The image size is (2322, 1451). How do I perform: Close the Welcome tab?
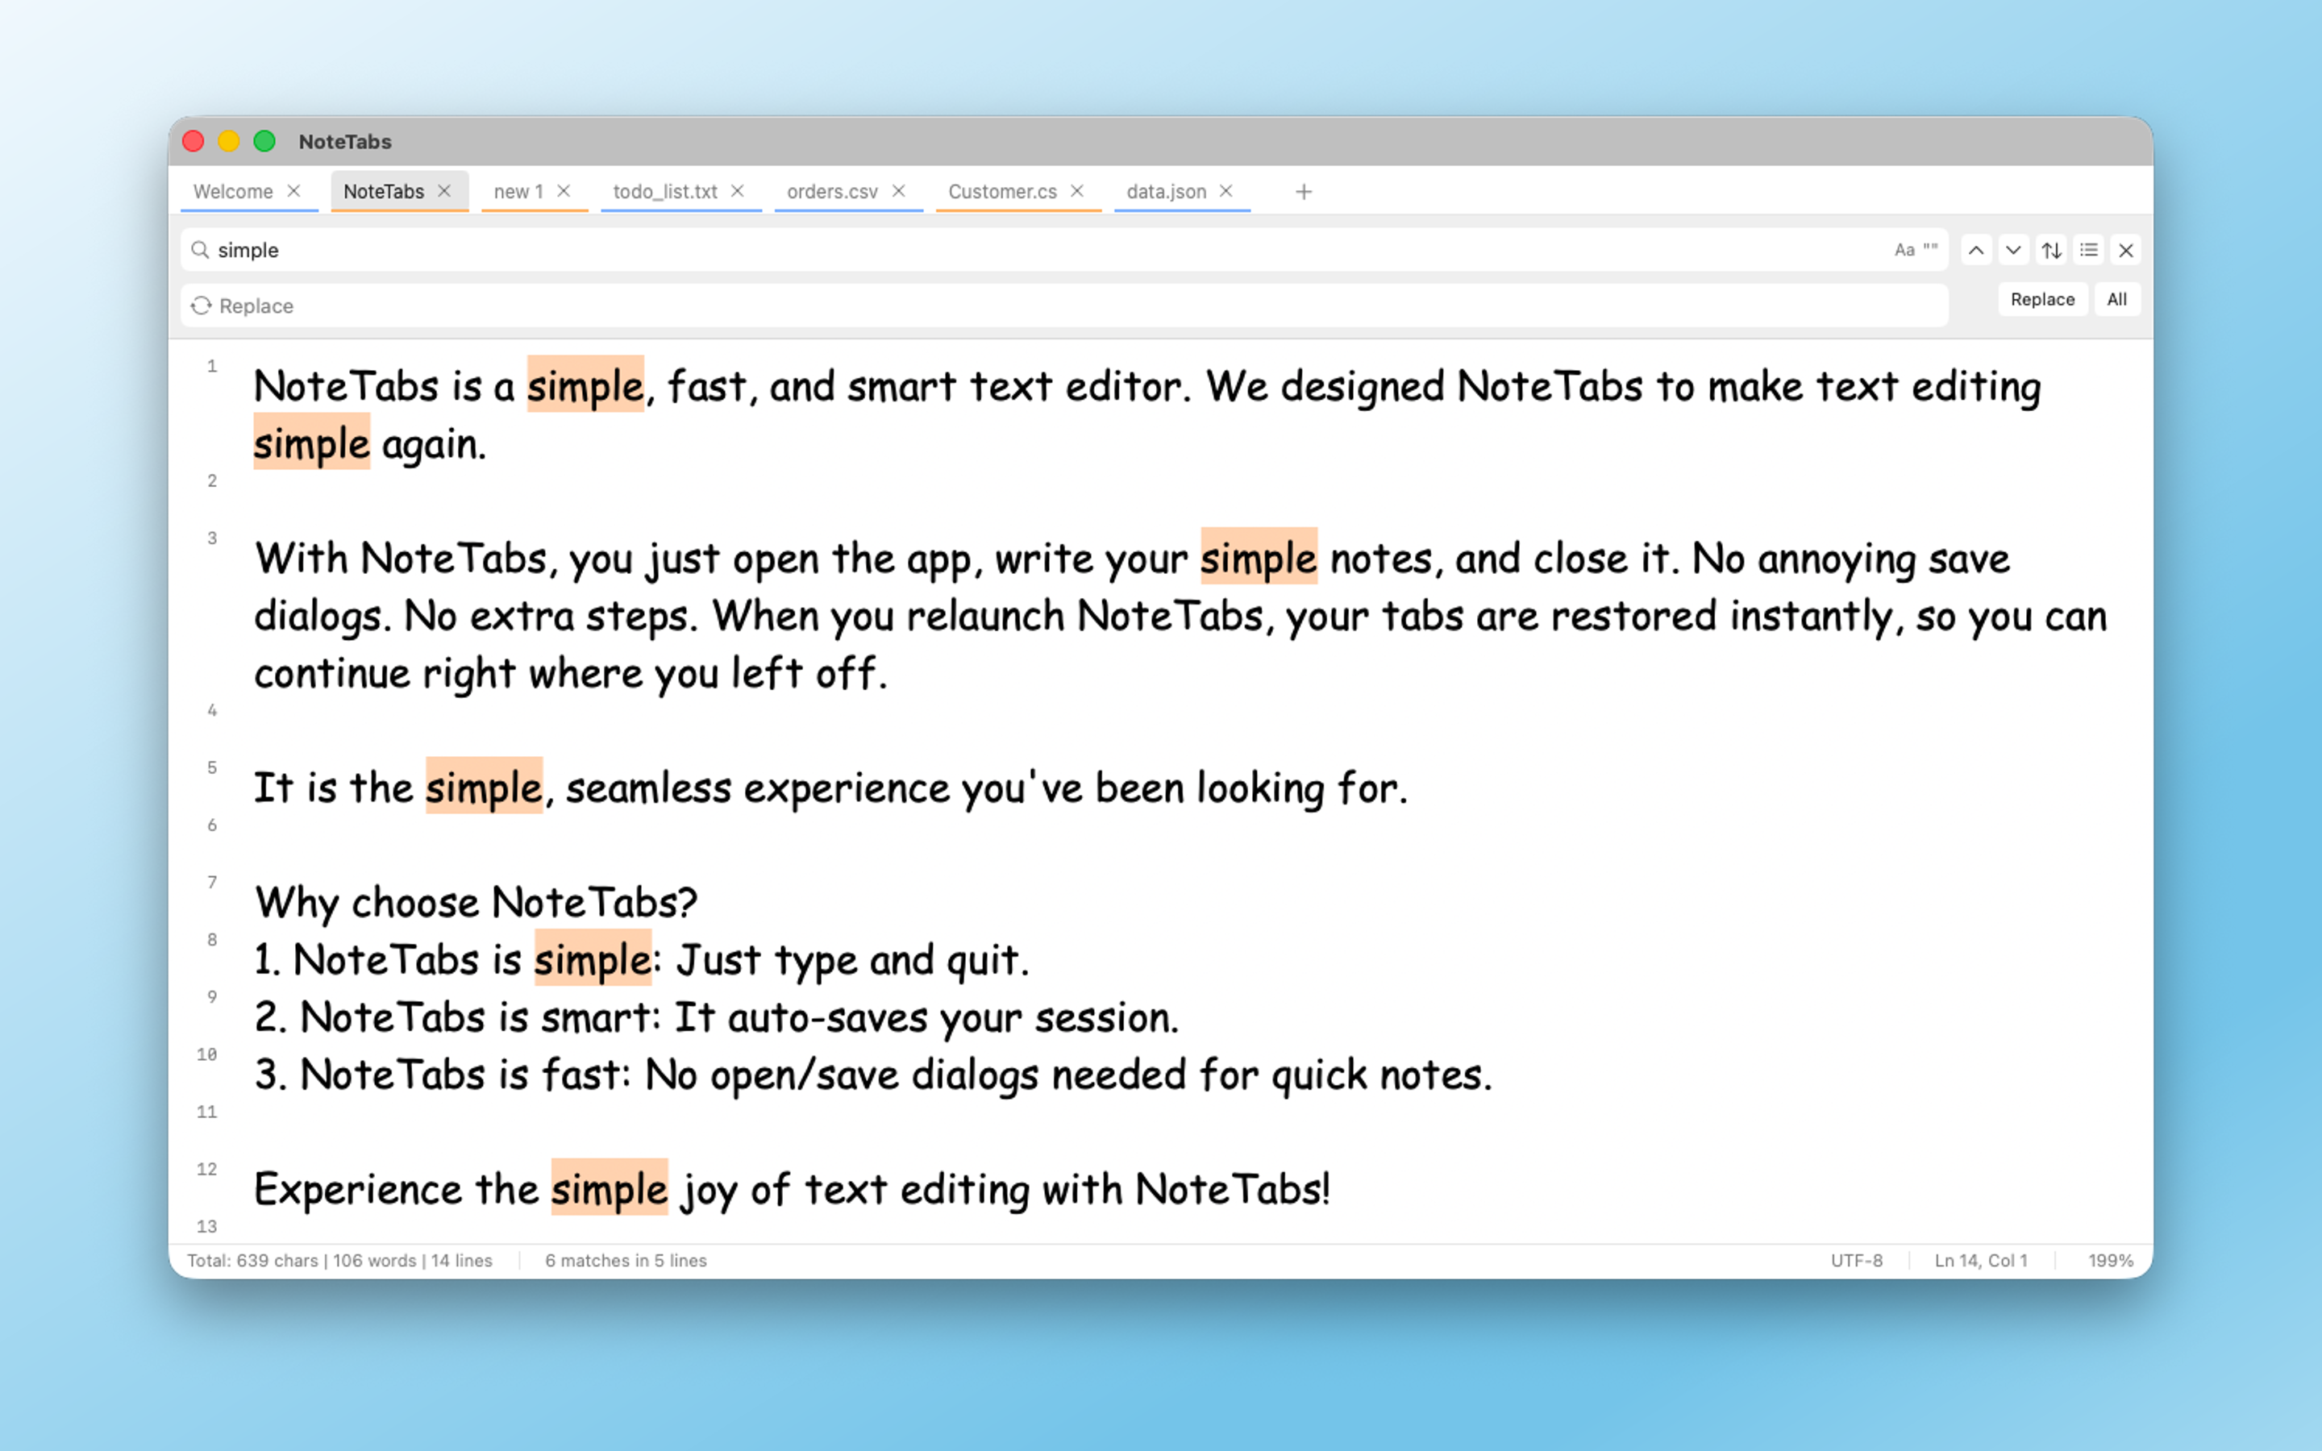click(x=296, y=191)
